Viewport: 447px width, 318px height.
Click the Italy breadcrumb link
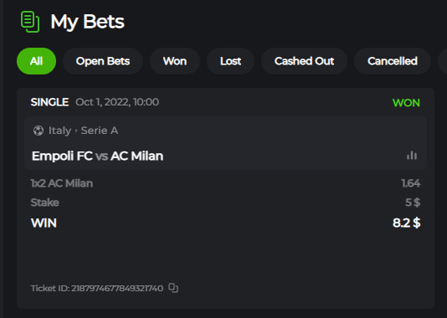(x=59, y=131)
